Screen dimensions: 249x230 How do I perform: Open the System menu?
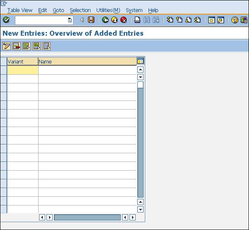click(x=134, y=10)
